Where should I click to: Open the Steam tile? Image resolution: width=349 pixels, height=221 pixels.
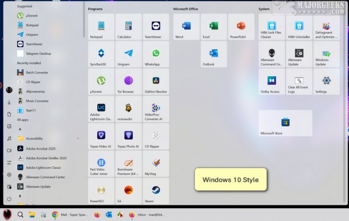156,191
